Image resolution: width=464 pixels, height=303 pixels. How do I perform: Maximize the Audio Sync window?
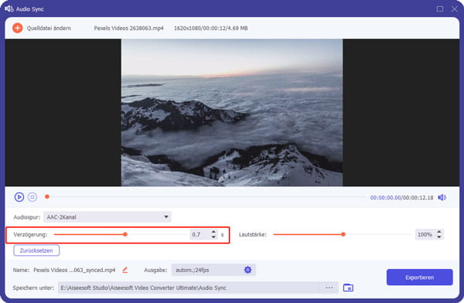pos(440,9)
